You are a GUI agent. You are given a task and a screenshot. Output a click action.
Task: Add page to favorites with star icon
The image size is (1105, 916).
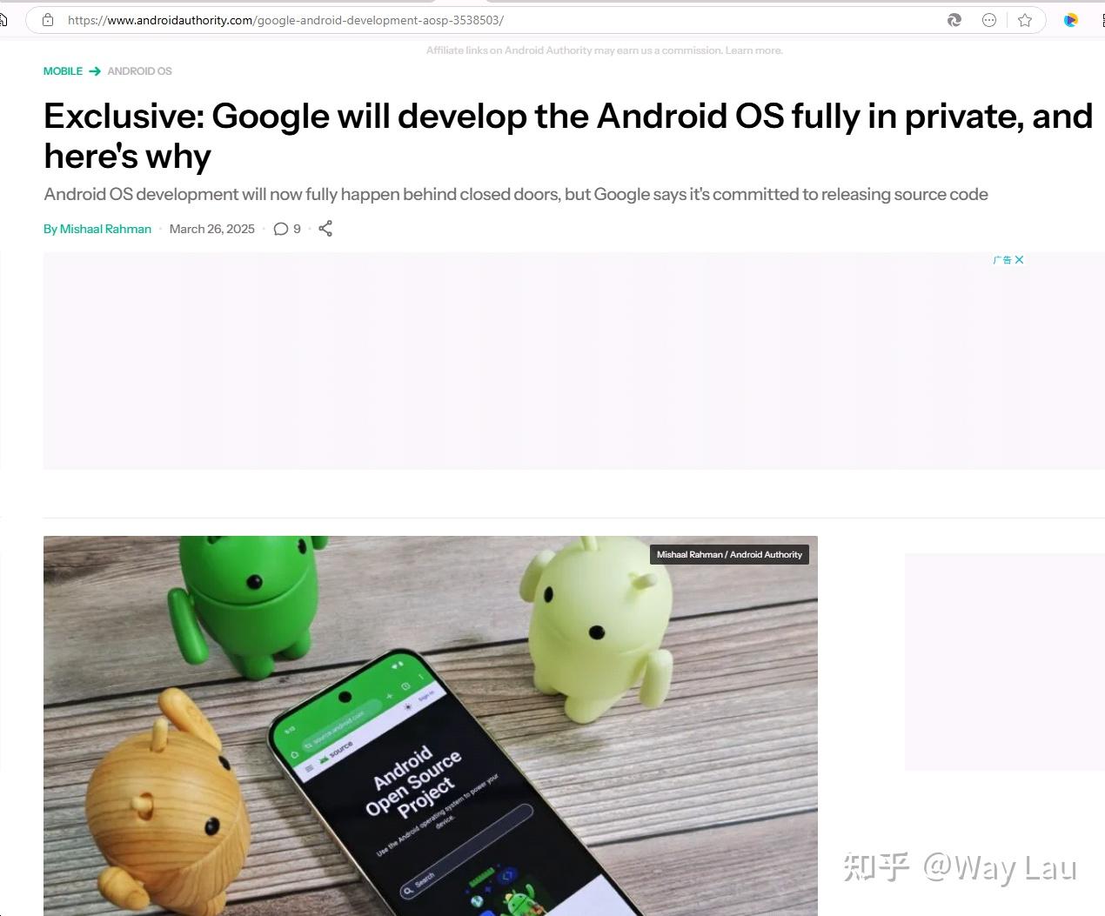pyautogui.click(x=1025, y=20)
